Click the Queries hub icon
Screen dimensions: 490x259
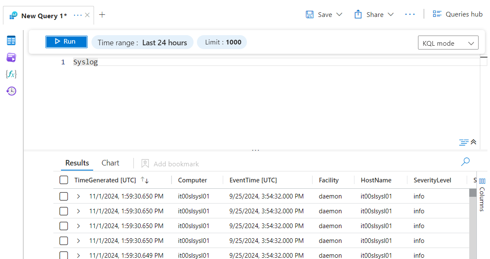[x=437, y=14]
